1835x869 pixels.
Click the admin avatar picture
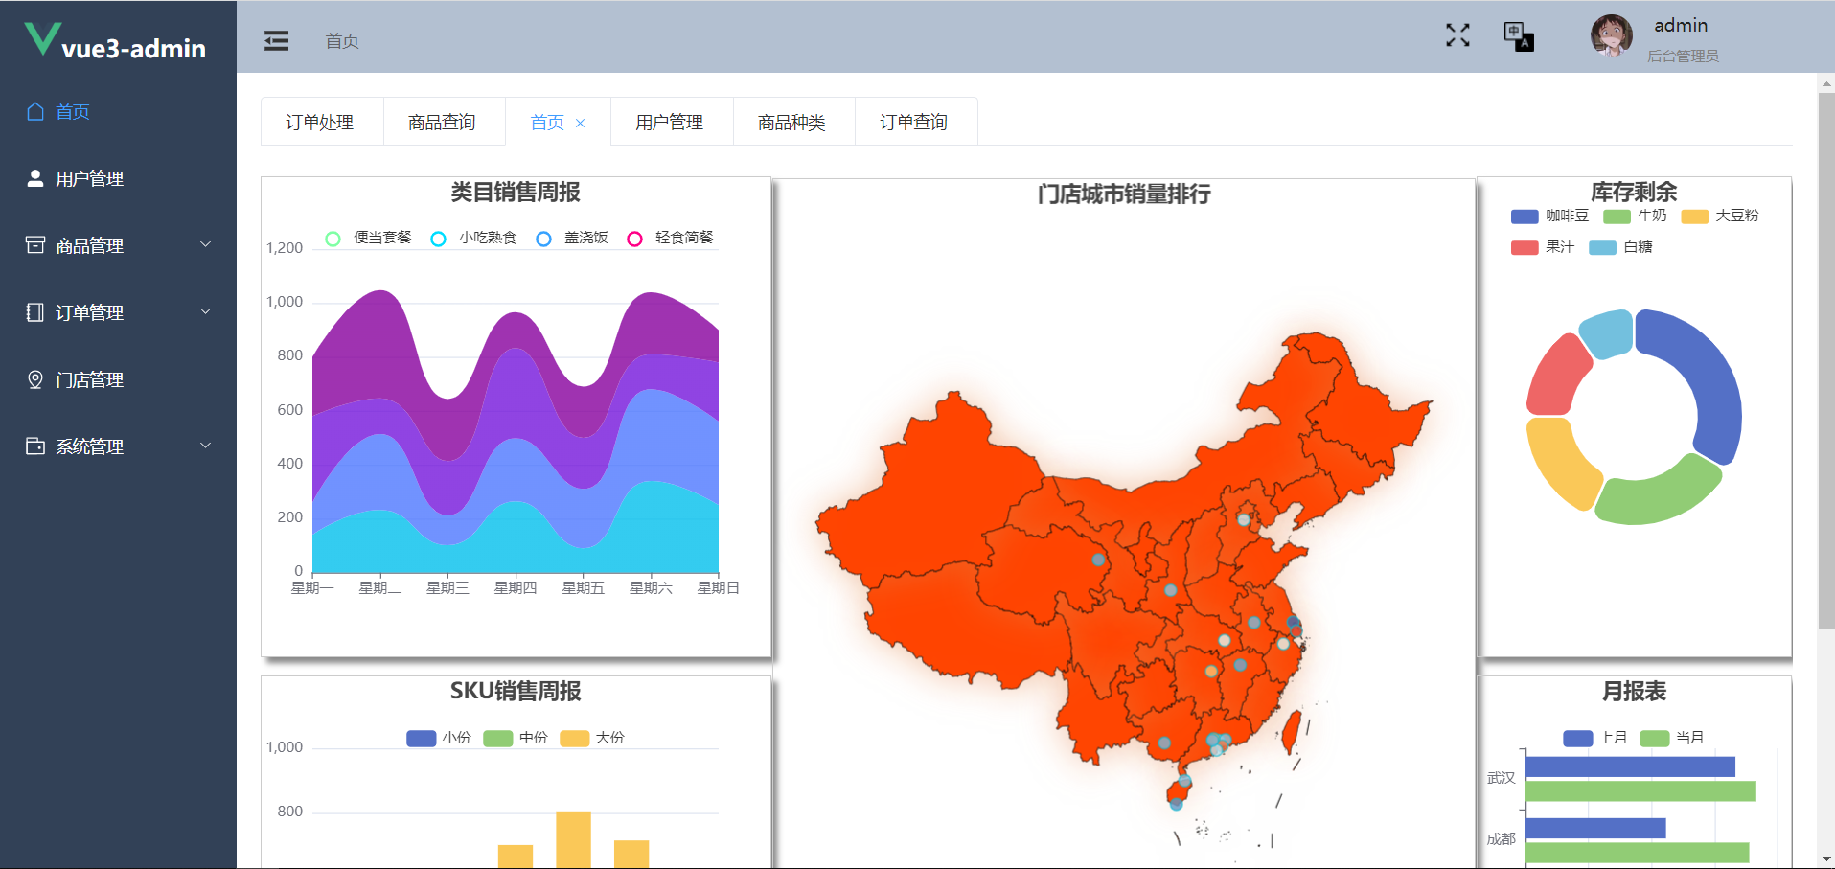point(1612,36)
